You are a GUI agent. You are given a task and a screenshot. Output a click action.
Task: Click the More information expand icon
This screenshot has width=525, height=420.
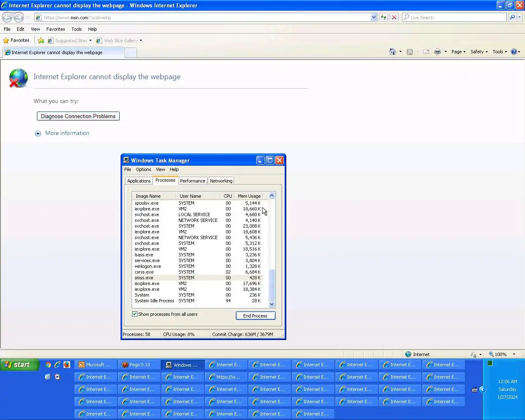point(38,133)
